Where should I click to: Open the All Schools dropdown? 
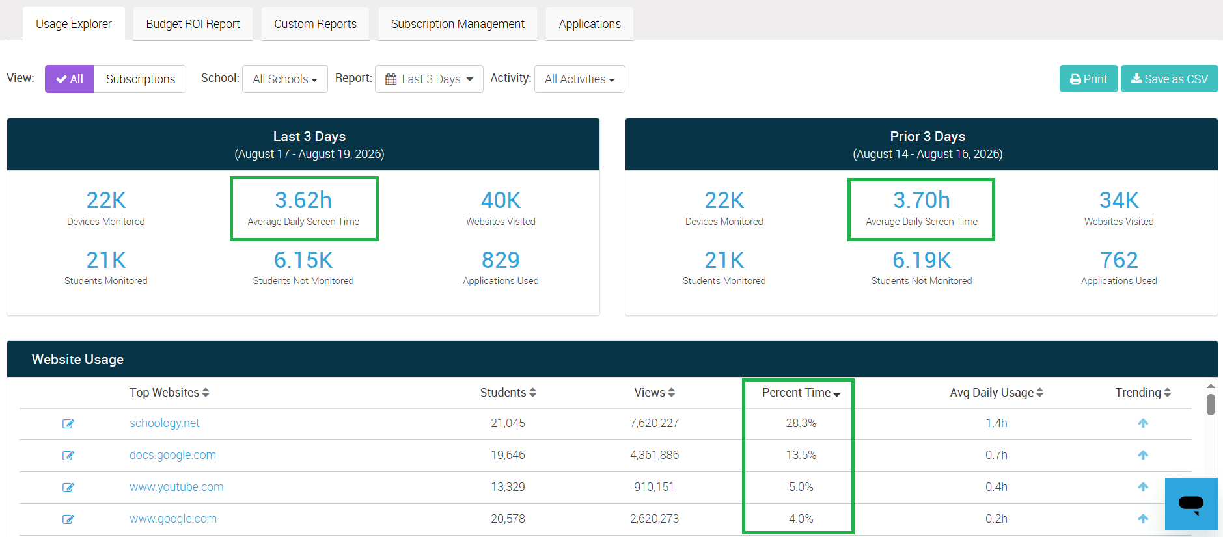point(285,79)
